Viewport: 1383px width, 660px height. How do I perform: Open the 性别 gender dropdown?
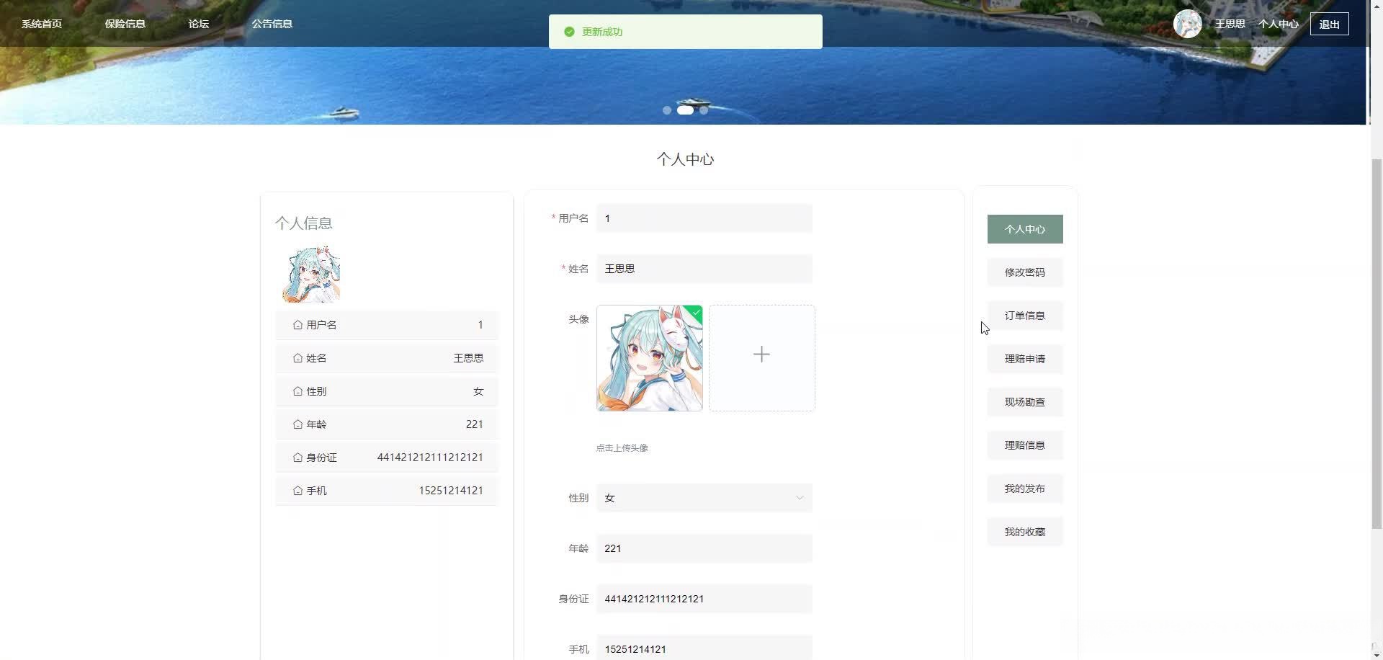(704, 497)
